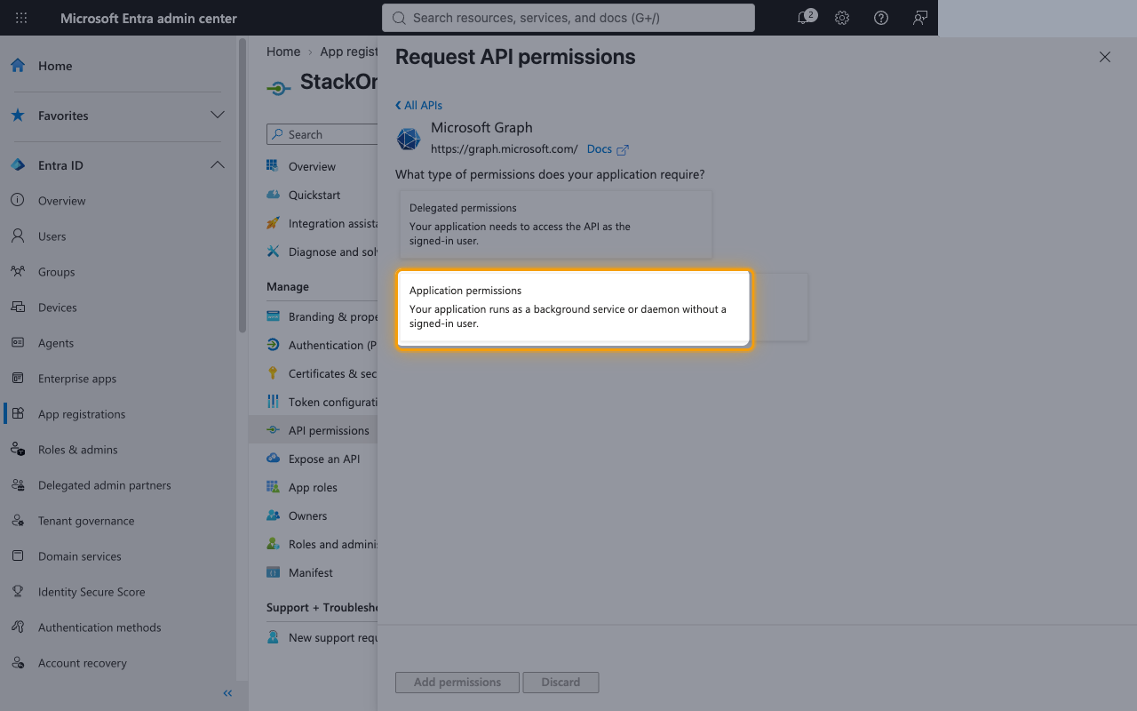This screenshot has width=1137, height=711.
Task: Click the Identity Secure Score trophy icon
Action: click(18, 592)
